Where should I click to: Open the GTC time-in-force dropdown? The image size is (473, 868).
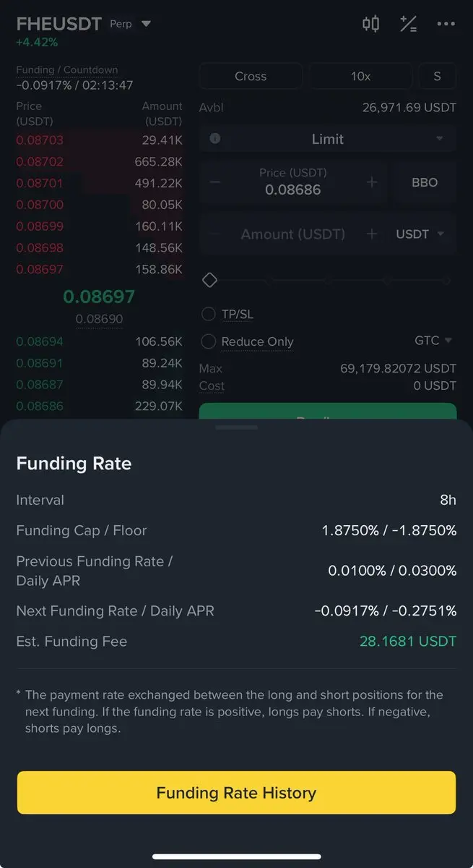click(x=433, y=340)
